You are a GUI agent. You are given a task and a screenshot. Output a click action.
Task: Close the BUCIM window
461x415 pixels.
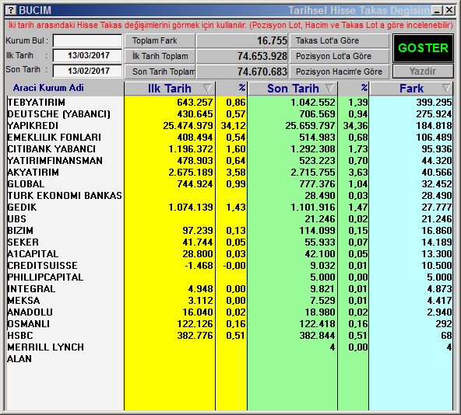point(449,11)
